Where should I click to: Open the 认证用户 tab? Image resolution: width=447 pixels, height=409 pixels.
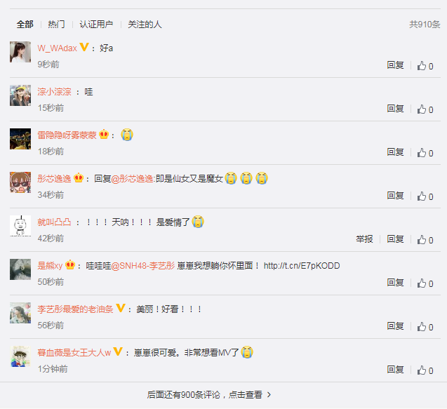tap(96, 25)
